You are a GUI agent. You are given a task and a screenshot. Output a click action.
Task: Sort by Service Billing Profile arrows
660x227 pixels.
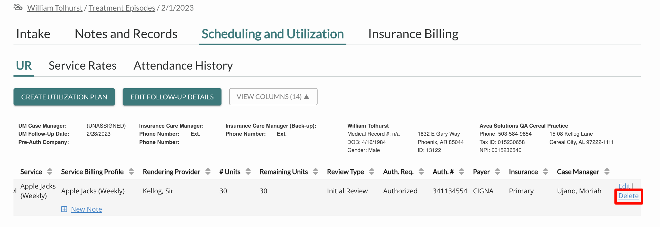pyautogui.click(x=131, y=172)
